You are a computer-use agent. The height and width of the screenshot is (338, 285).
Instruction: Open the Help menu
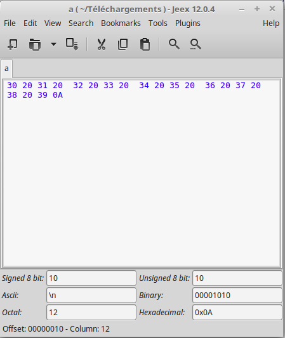[271, 23]
